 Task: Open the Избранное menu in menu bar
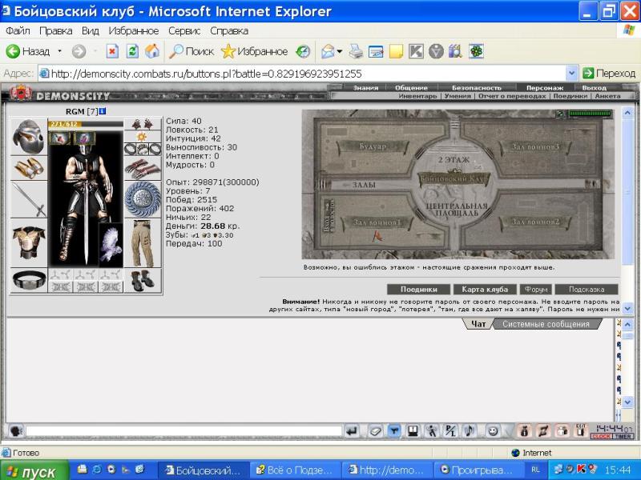pyautogui.click(x=133, y=30)
